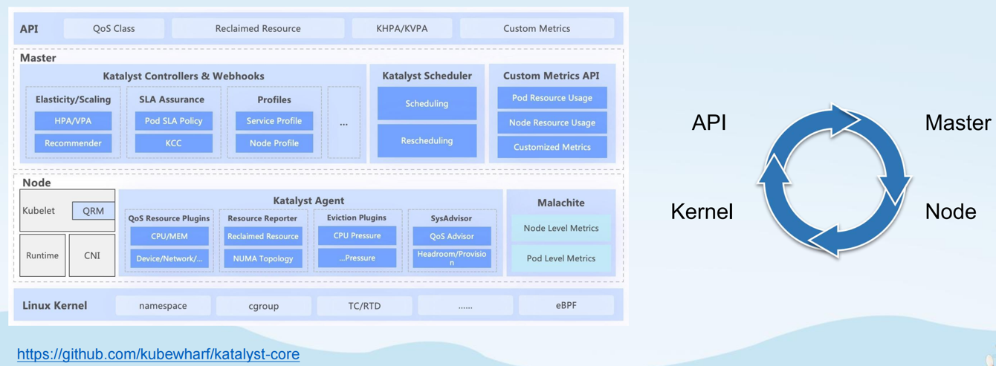This screenshot has width=996, height=366.
Task: Select the Device/Network/... block
Action: coord(169,258)
